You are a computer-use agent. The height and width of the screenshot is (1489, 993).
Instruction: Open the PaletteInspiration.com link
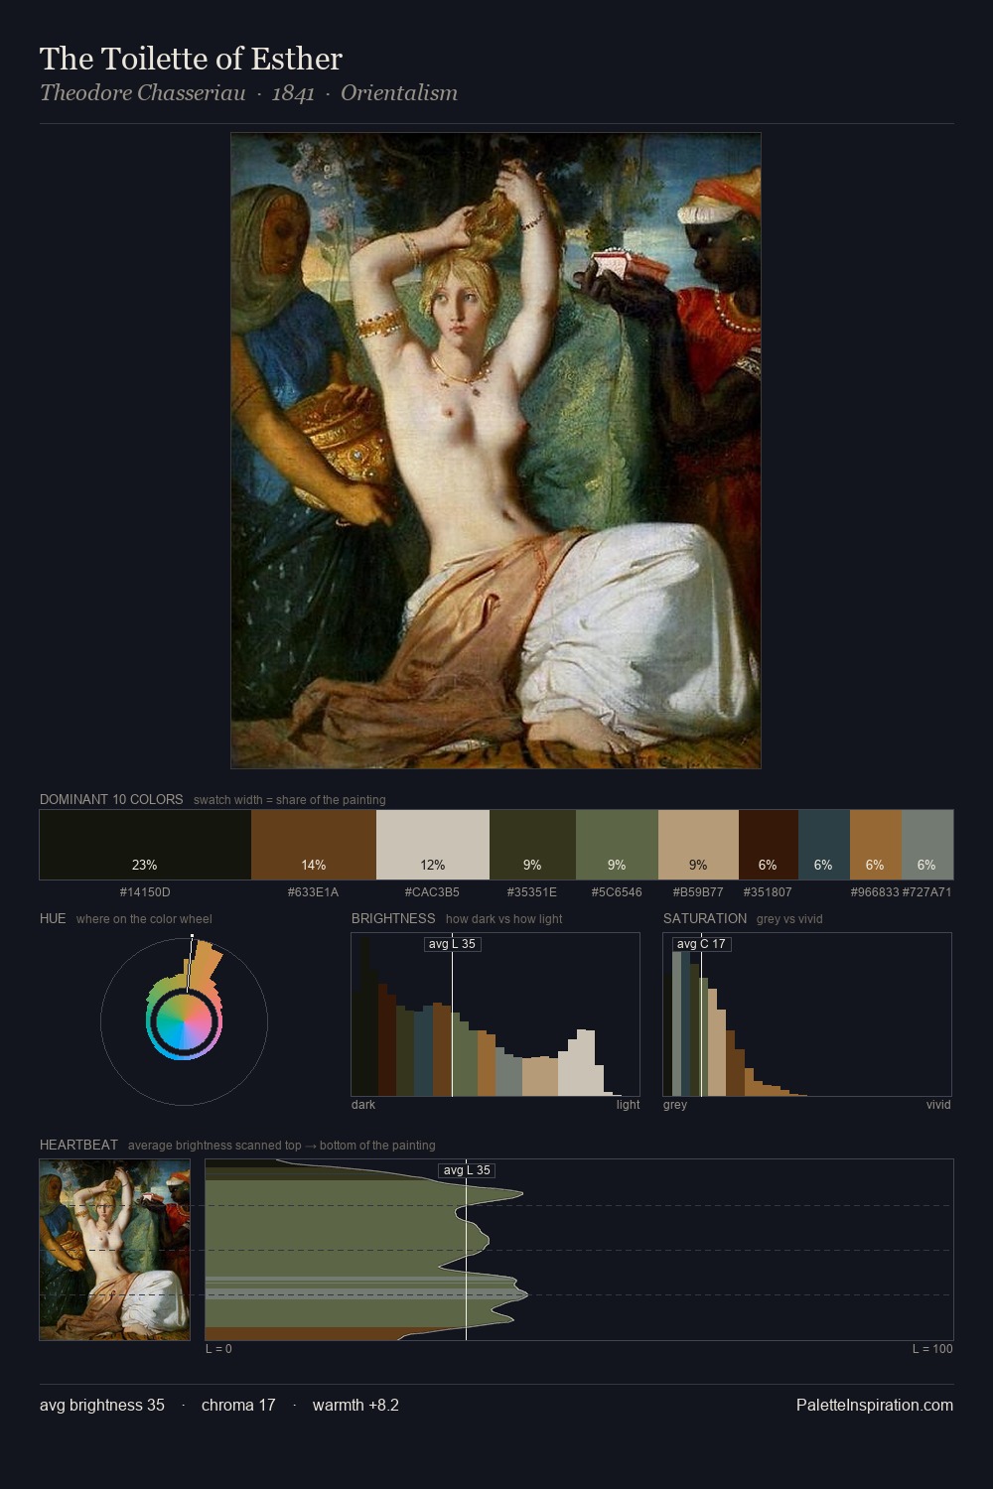tap(875, 1405)
